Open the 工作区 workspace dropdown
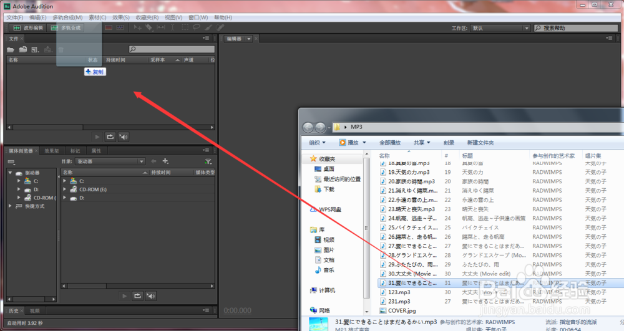The width and height of the screenshot is (624, 331). coord(500,28)
